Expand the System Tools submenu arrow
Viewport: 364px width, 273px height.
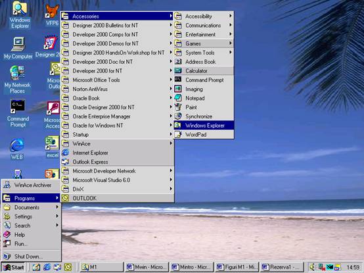[230, 52]
